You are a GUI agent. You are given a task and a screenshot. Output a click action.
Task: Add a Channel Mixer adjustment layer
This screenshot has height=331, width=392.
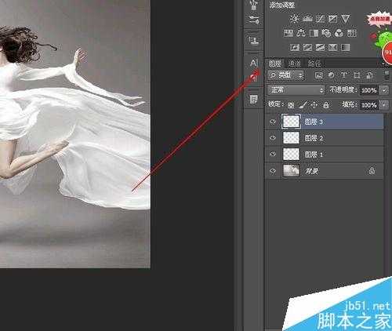pyautogui.click(x=339, y=33)
